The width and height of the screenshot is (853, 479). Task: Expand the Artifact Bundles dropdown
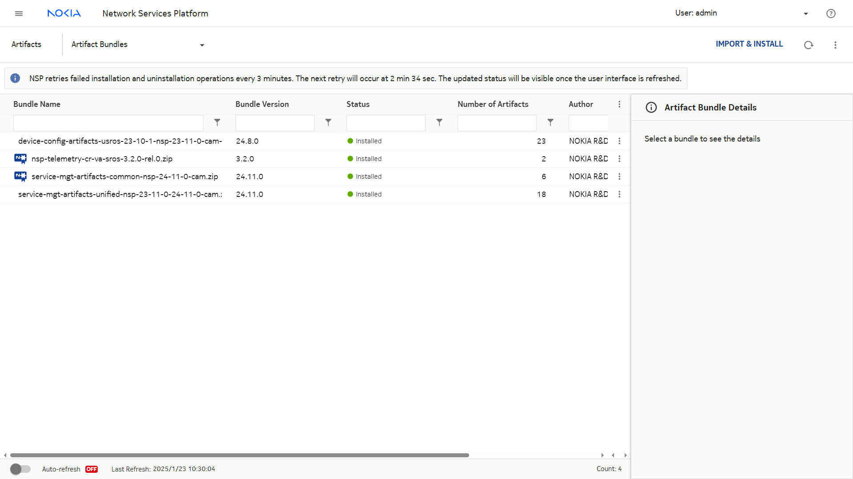coord(202,45)
